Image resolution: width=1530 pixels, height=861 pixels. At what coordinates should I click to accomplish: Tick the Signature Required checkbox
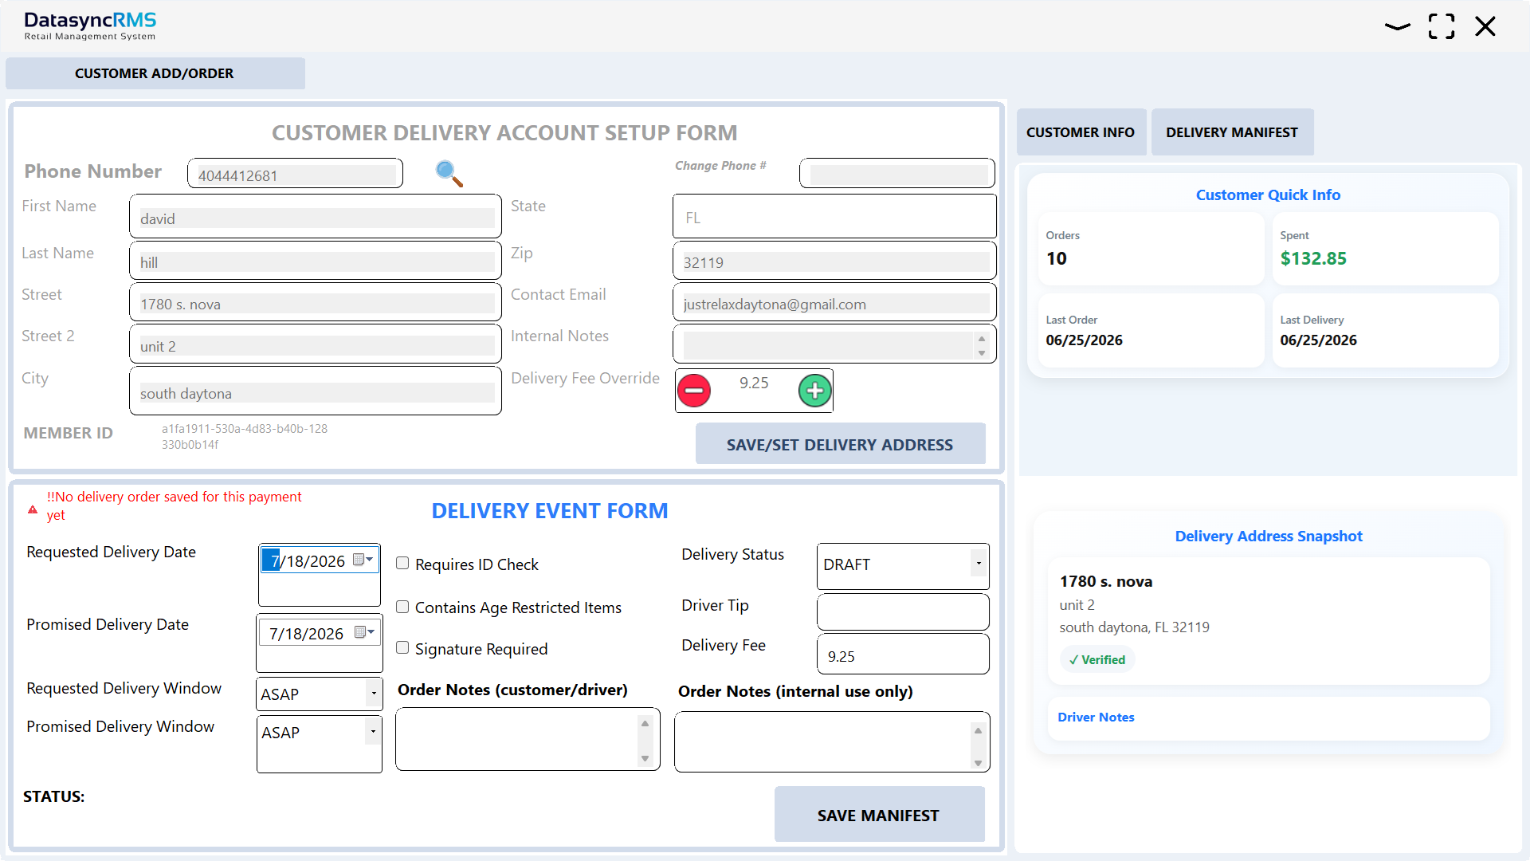tap(402, 647)
